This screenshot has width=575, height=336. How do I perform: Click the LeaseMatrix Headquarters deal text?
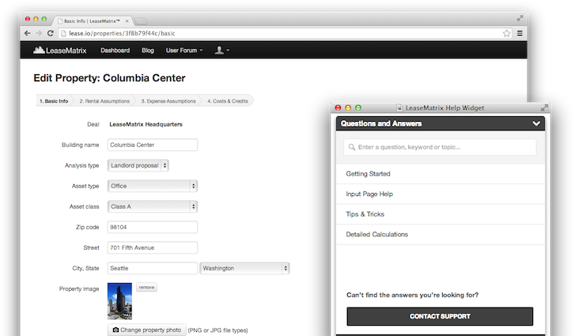(146, 124)
